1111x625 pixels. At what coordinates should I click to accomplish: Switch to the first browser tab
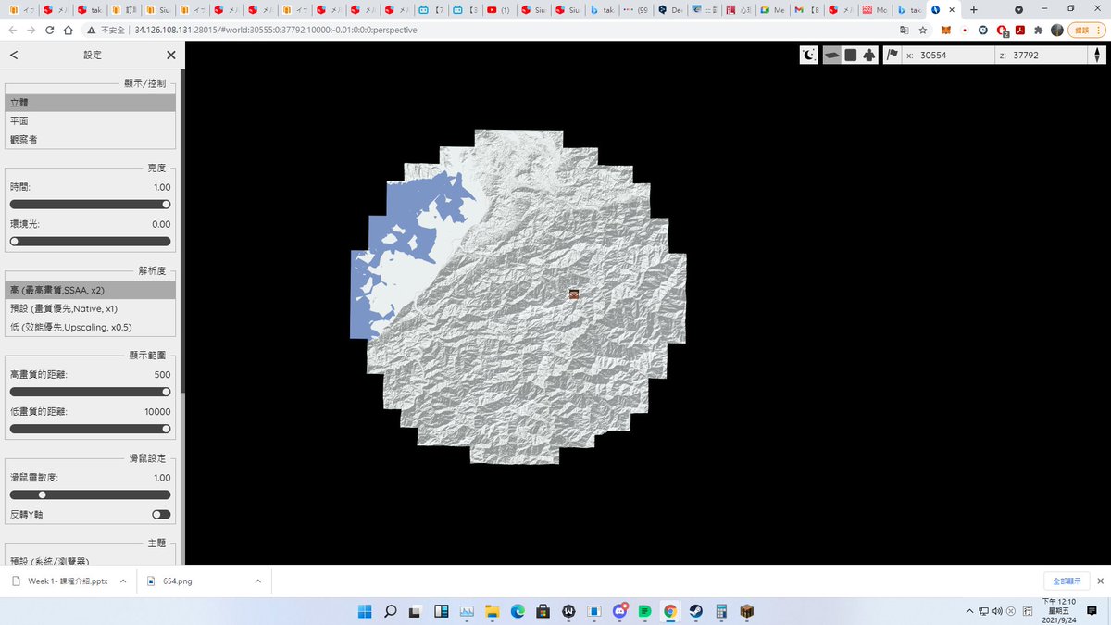click(21, 10)
